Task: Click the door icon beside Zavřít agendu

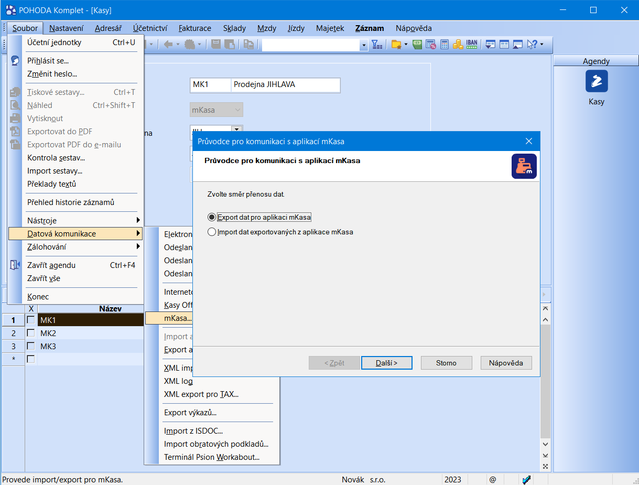Action: 15,265
